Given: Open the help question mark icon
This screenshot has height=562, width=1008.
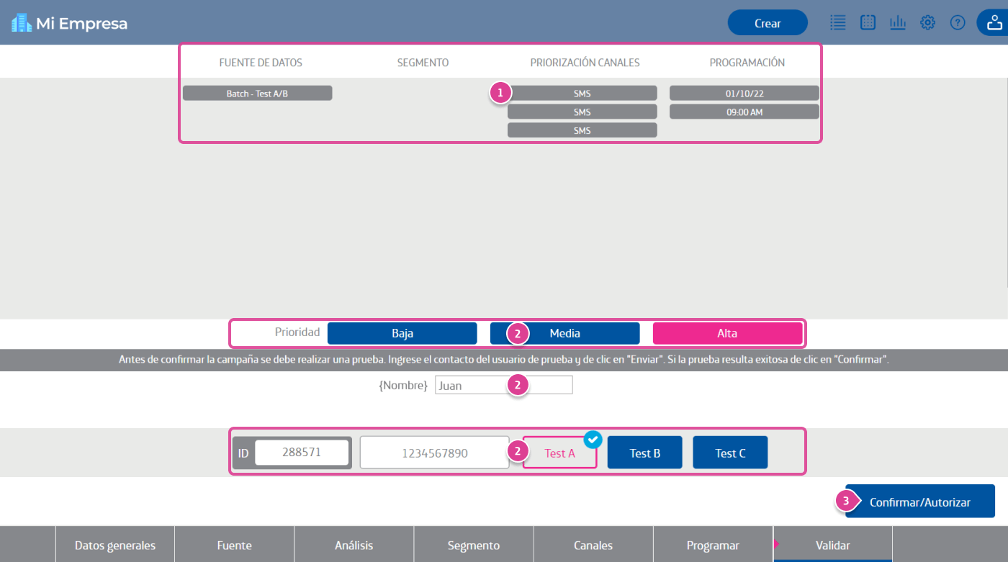Looking at the screenshot, I should point(958,22).
